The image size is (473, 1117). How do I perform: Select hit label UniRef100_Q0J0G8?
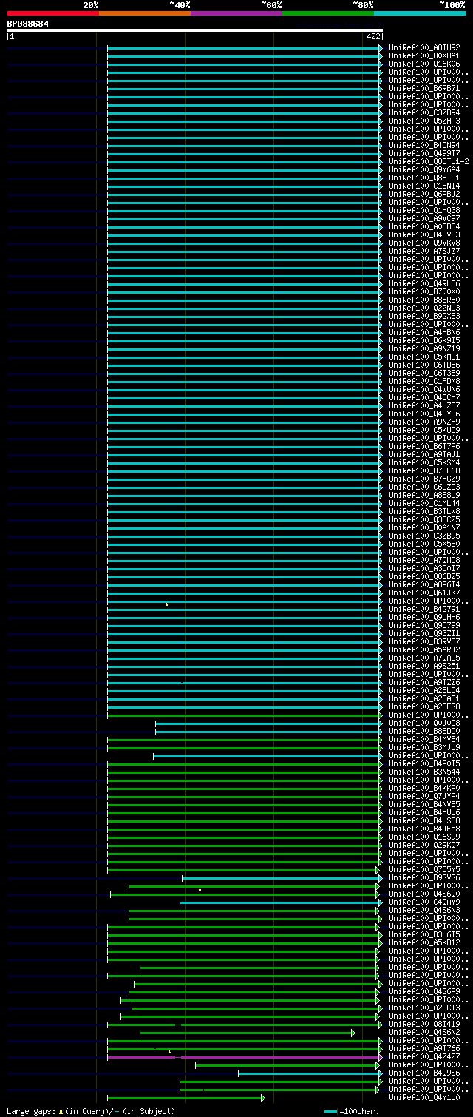point(424,723)
